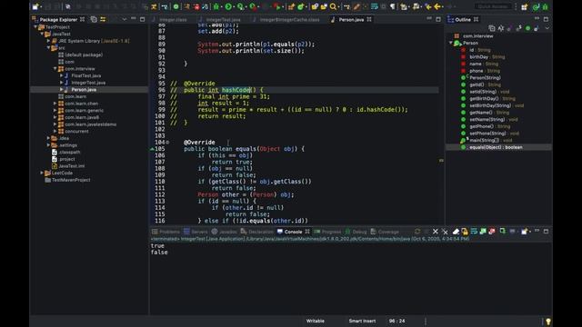This screenshot has height=327, width=582.
Task: Click the Writable status bar label
Action: click(316, 321)
